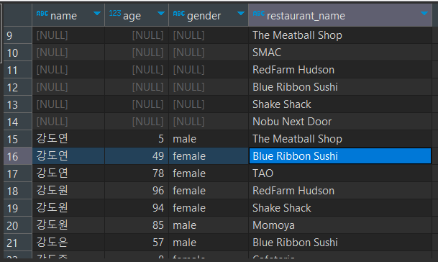Image resolution: width=438 pixels, height=262 pixels.
Task: Click highlighted Blue Ribbon Sushi cell in row 16
Action: point(340,156)
